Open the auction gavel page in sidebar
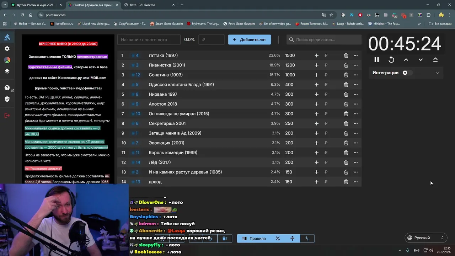 [x=7, y=37]
